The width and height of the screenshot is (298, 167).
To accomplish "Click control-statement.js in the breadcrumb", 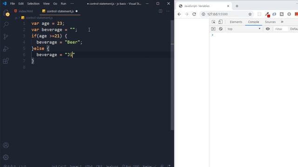I will 39,18.
